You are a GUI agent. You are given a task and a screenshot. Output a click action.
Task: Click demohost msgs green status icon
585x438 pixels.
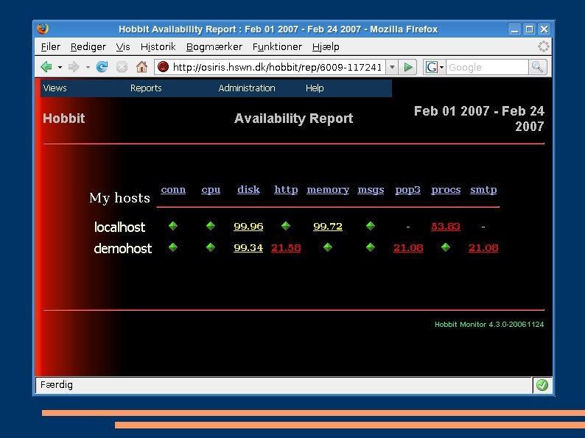[371, 247]
